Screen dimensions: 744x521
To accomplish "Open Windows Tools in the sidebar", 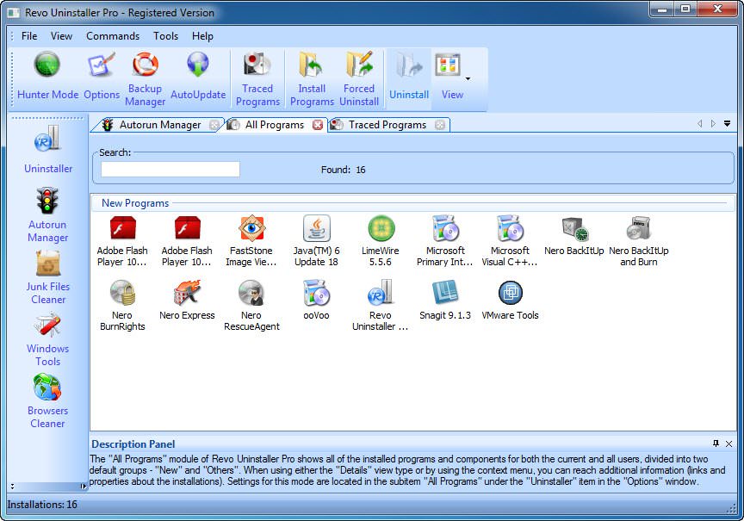I will coord(48,340).
